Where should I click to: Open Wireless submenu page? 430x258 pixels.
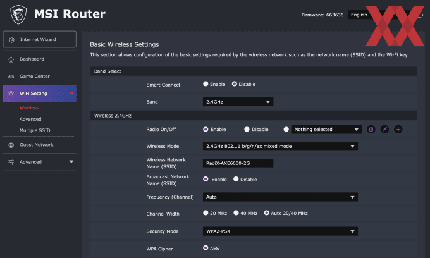coord(29,107)
